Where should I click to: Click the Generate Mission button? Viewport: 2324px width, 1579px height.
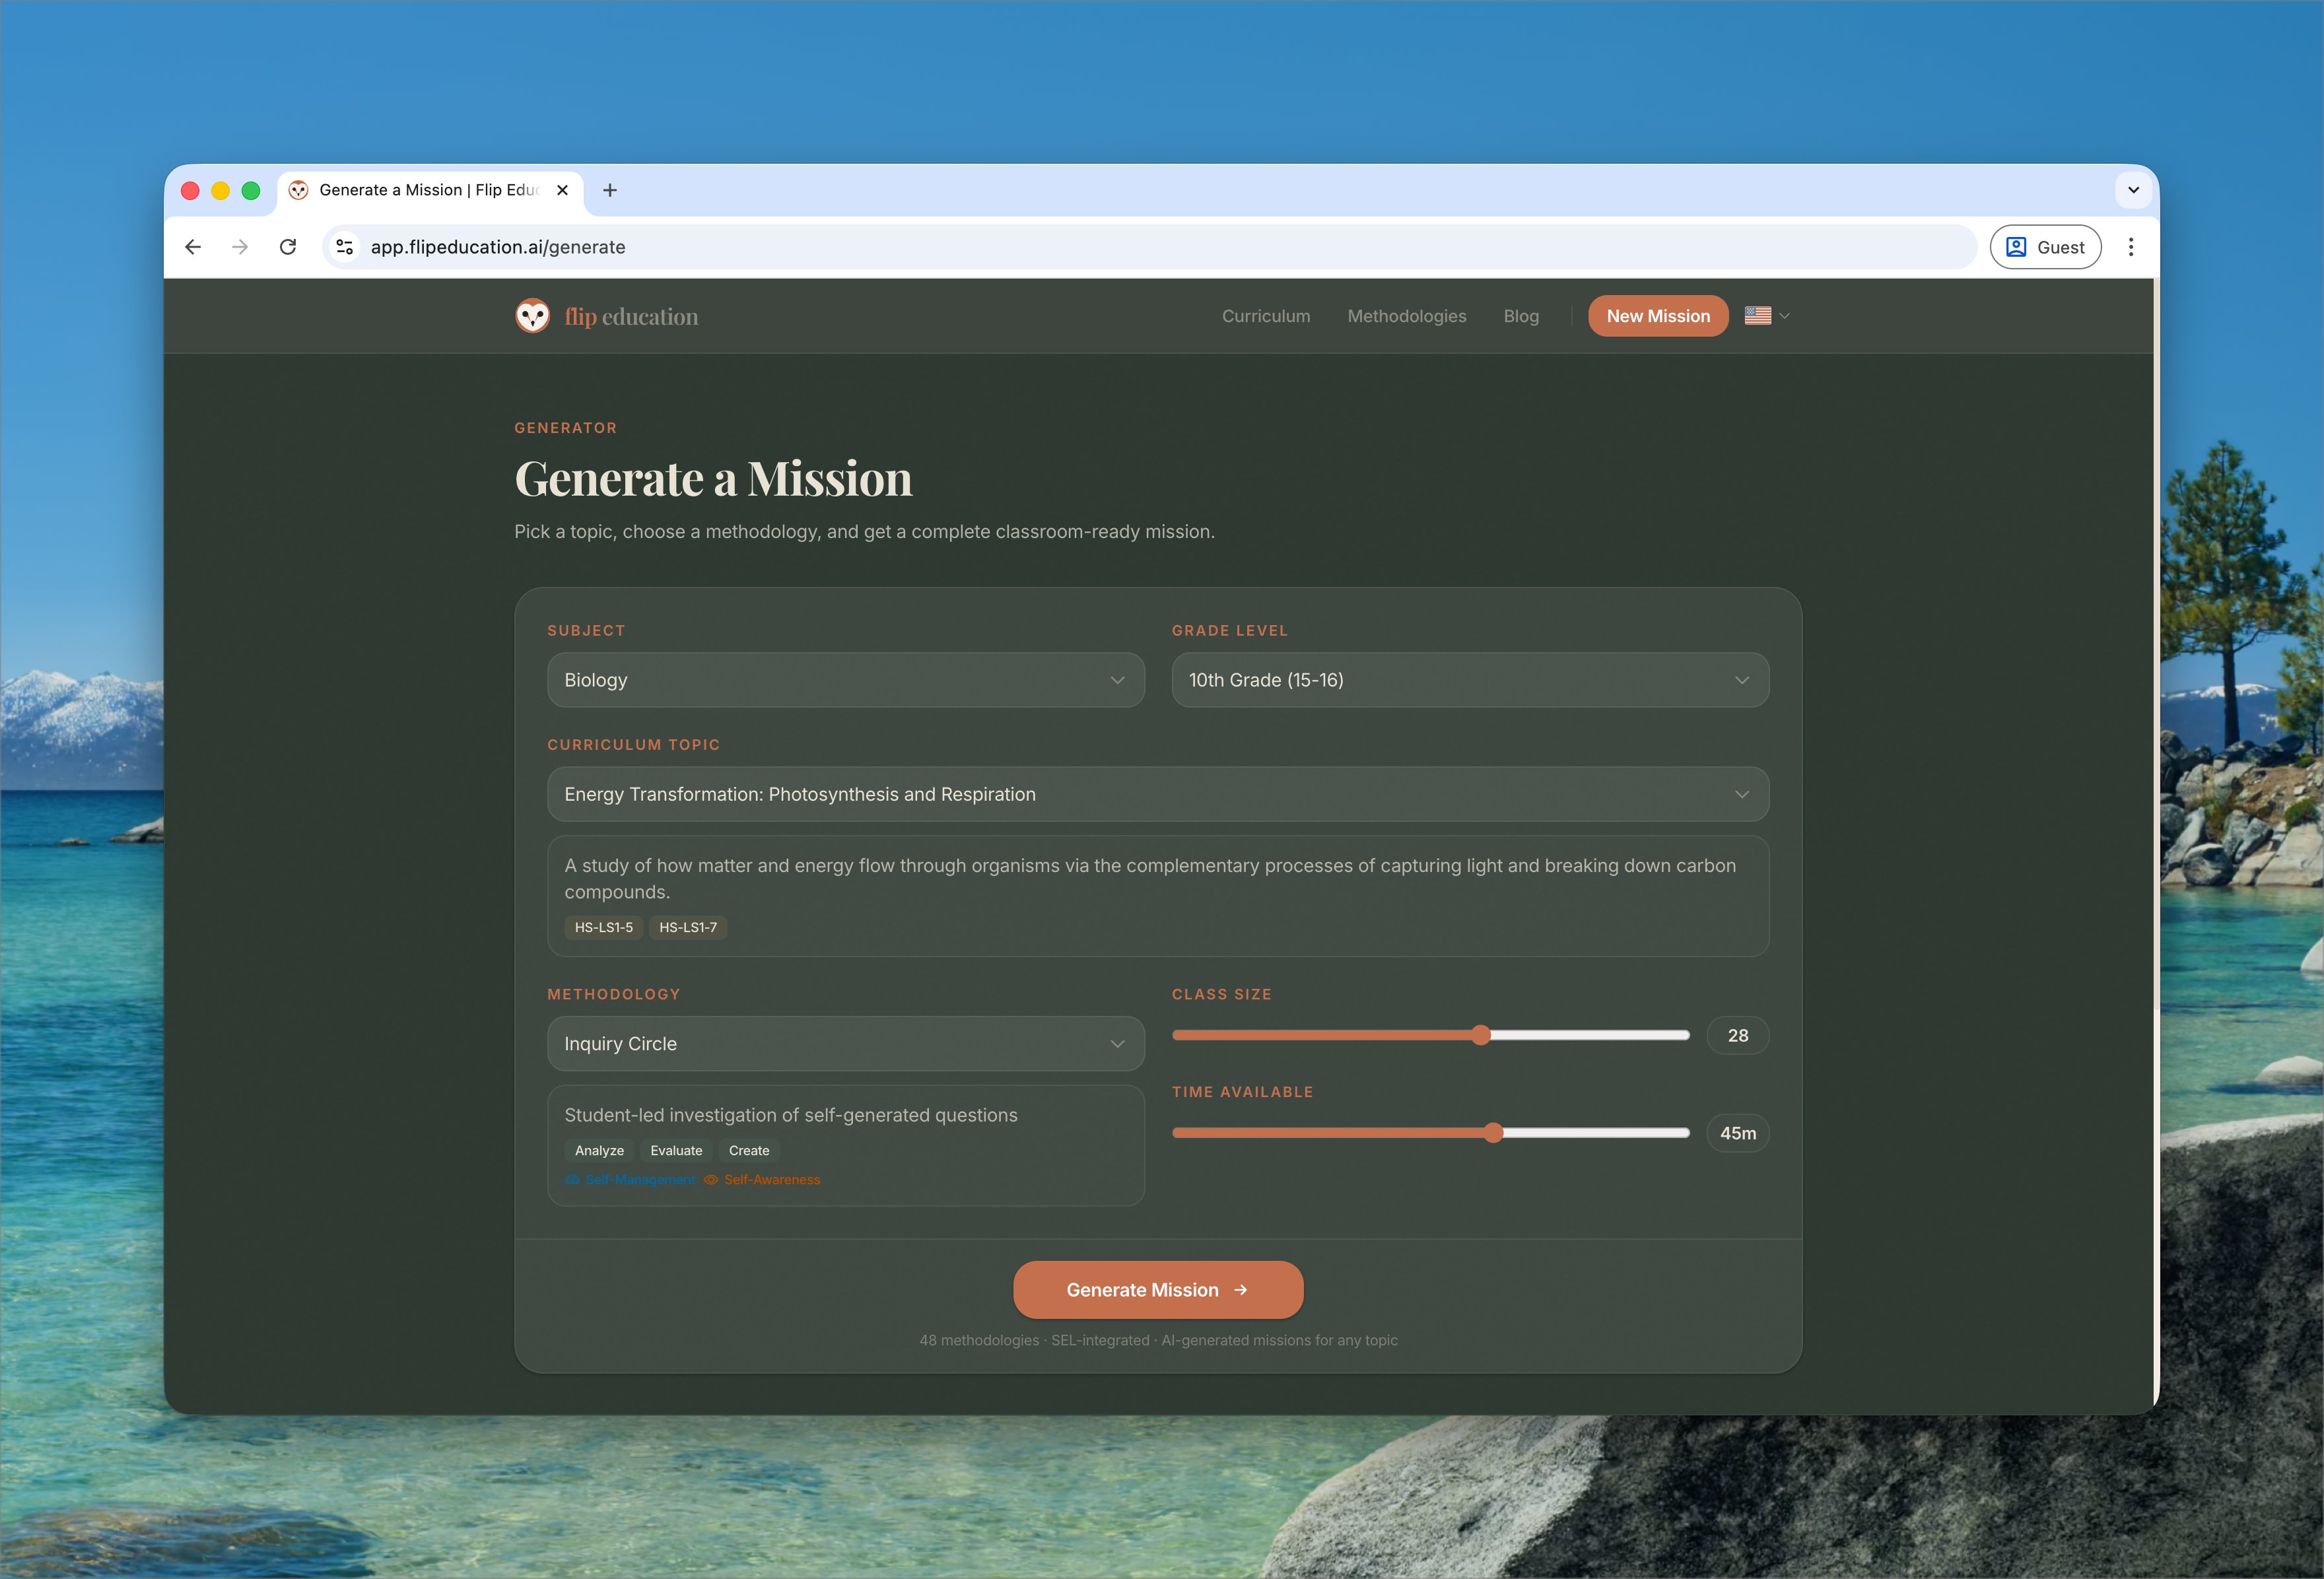(1158, 1290)
